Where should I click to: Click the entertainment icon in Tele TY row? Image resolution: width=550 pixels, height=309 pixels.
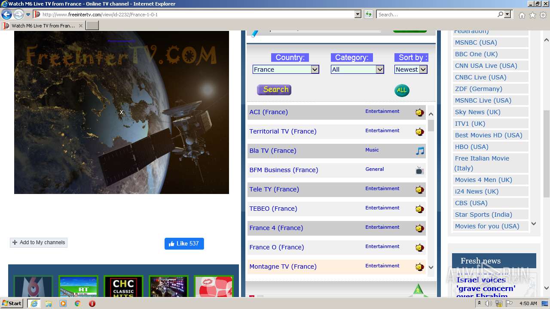click(x=419, y=190)
